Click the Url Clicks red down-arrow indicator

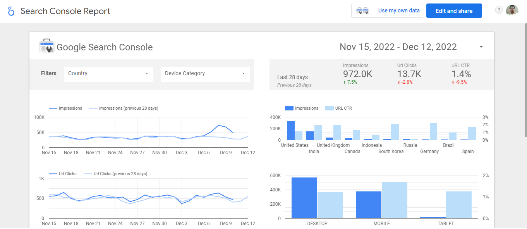pyautogui.click(x=398, y=82)
